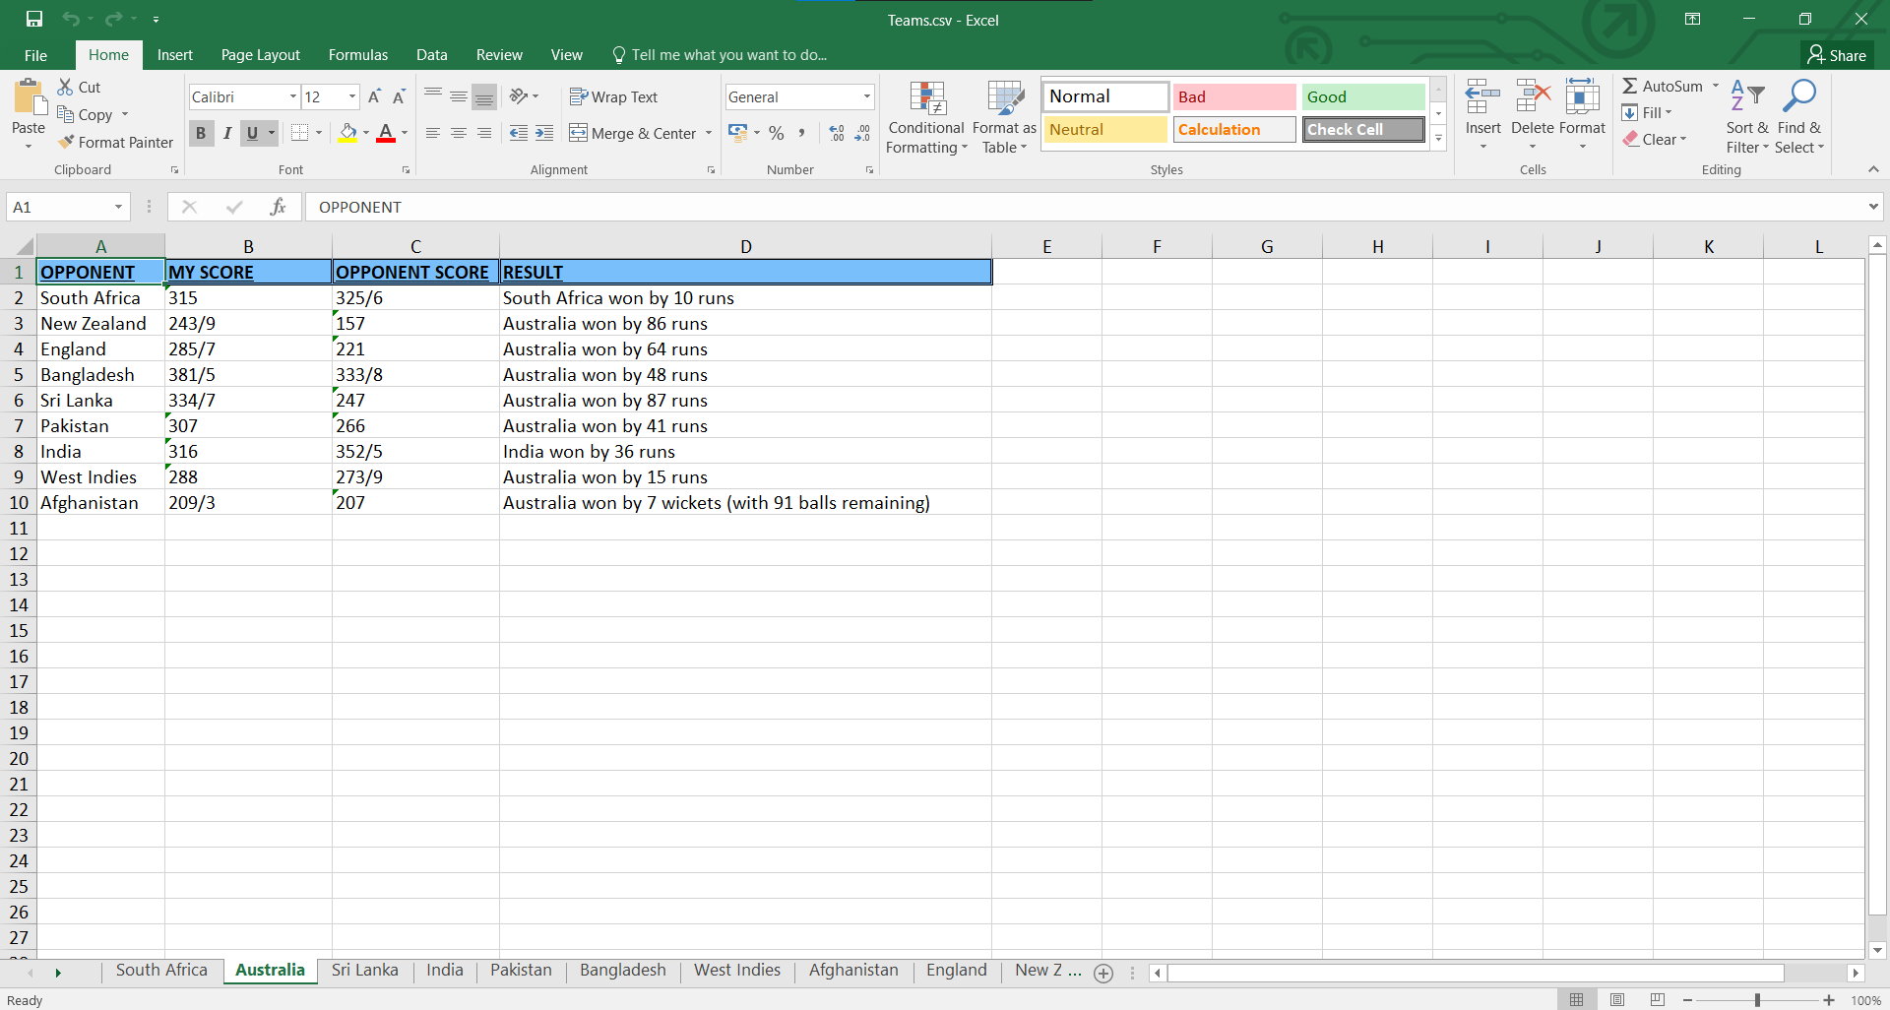The width and height of the screenshot is (1890, 1010).
Task: Toggle underline formatting
Action: [x=252, y=133]
